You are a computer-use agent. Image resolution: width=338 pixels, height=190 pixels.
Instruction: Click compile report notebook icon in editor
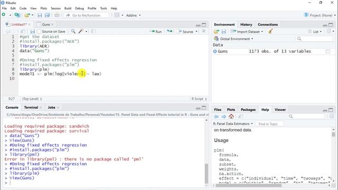(93, 32)
